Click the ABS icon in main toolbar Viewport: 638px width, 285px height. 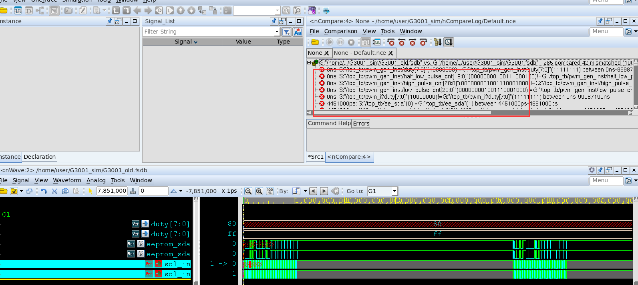pyautogui.click(x=312, y=10)
